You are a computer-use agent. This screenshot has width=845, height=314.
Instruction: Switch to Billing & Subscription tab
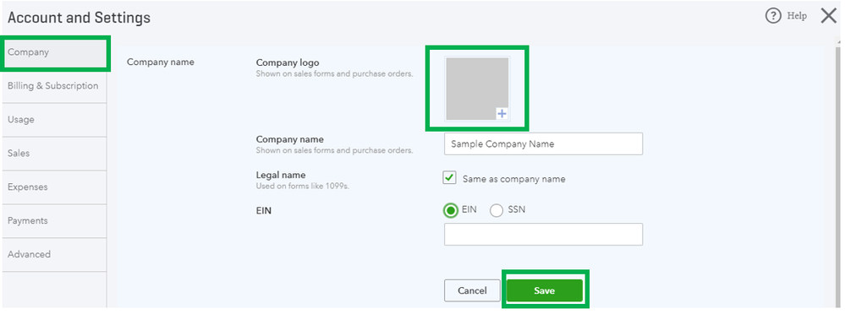pos(54,86)
